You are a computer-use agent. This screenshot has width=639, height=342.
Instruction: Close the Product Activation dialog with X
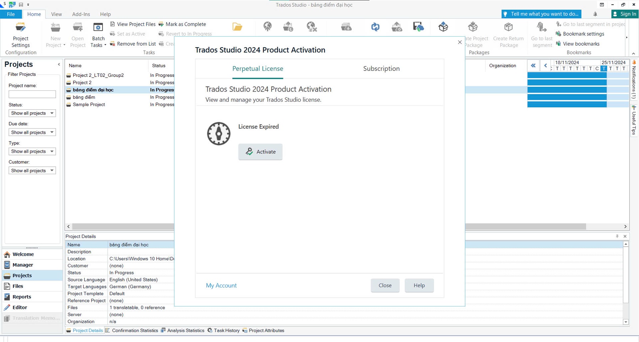tap(460, 42)
